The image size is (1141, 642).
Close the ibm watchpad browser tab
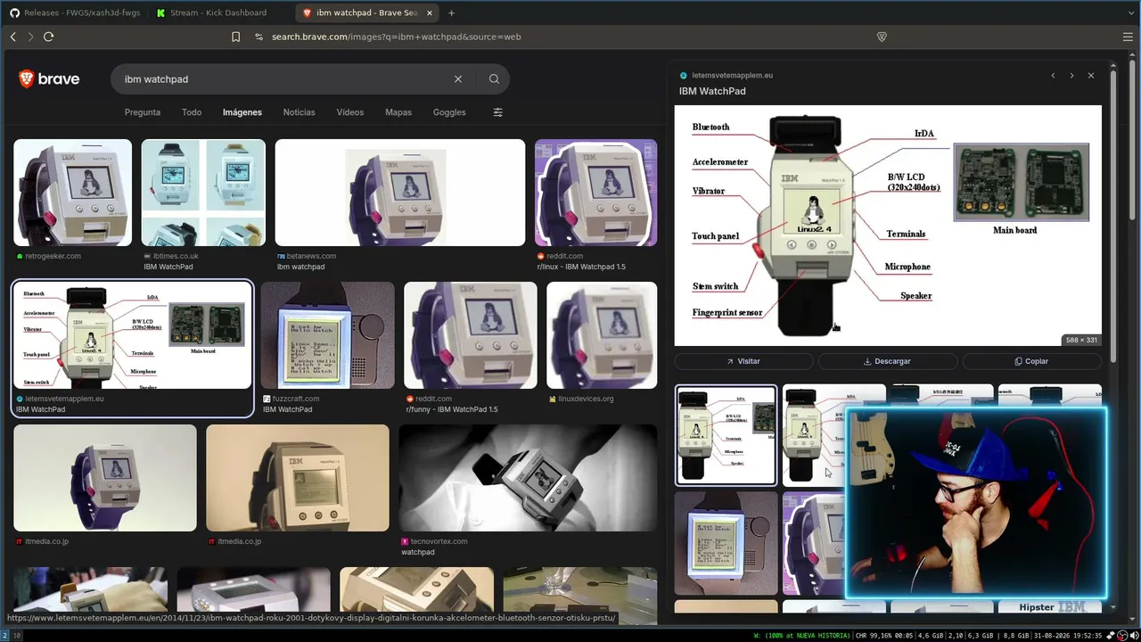428,13
